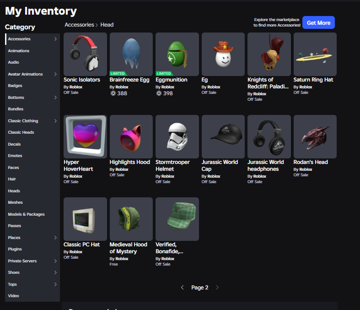This screenshot has width=360, height=310.
Task: Open the Eggmunition title link
Action: (x=172, y=80)
